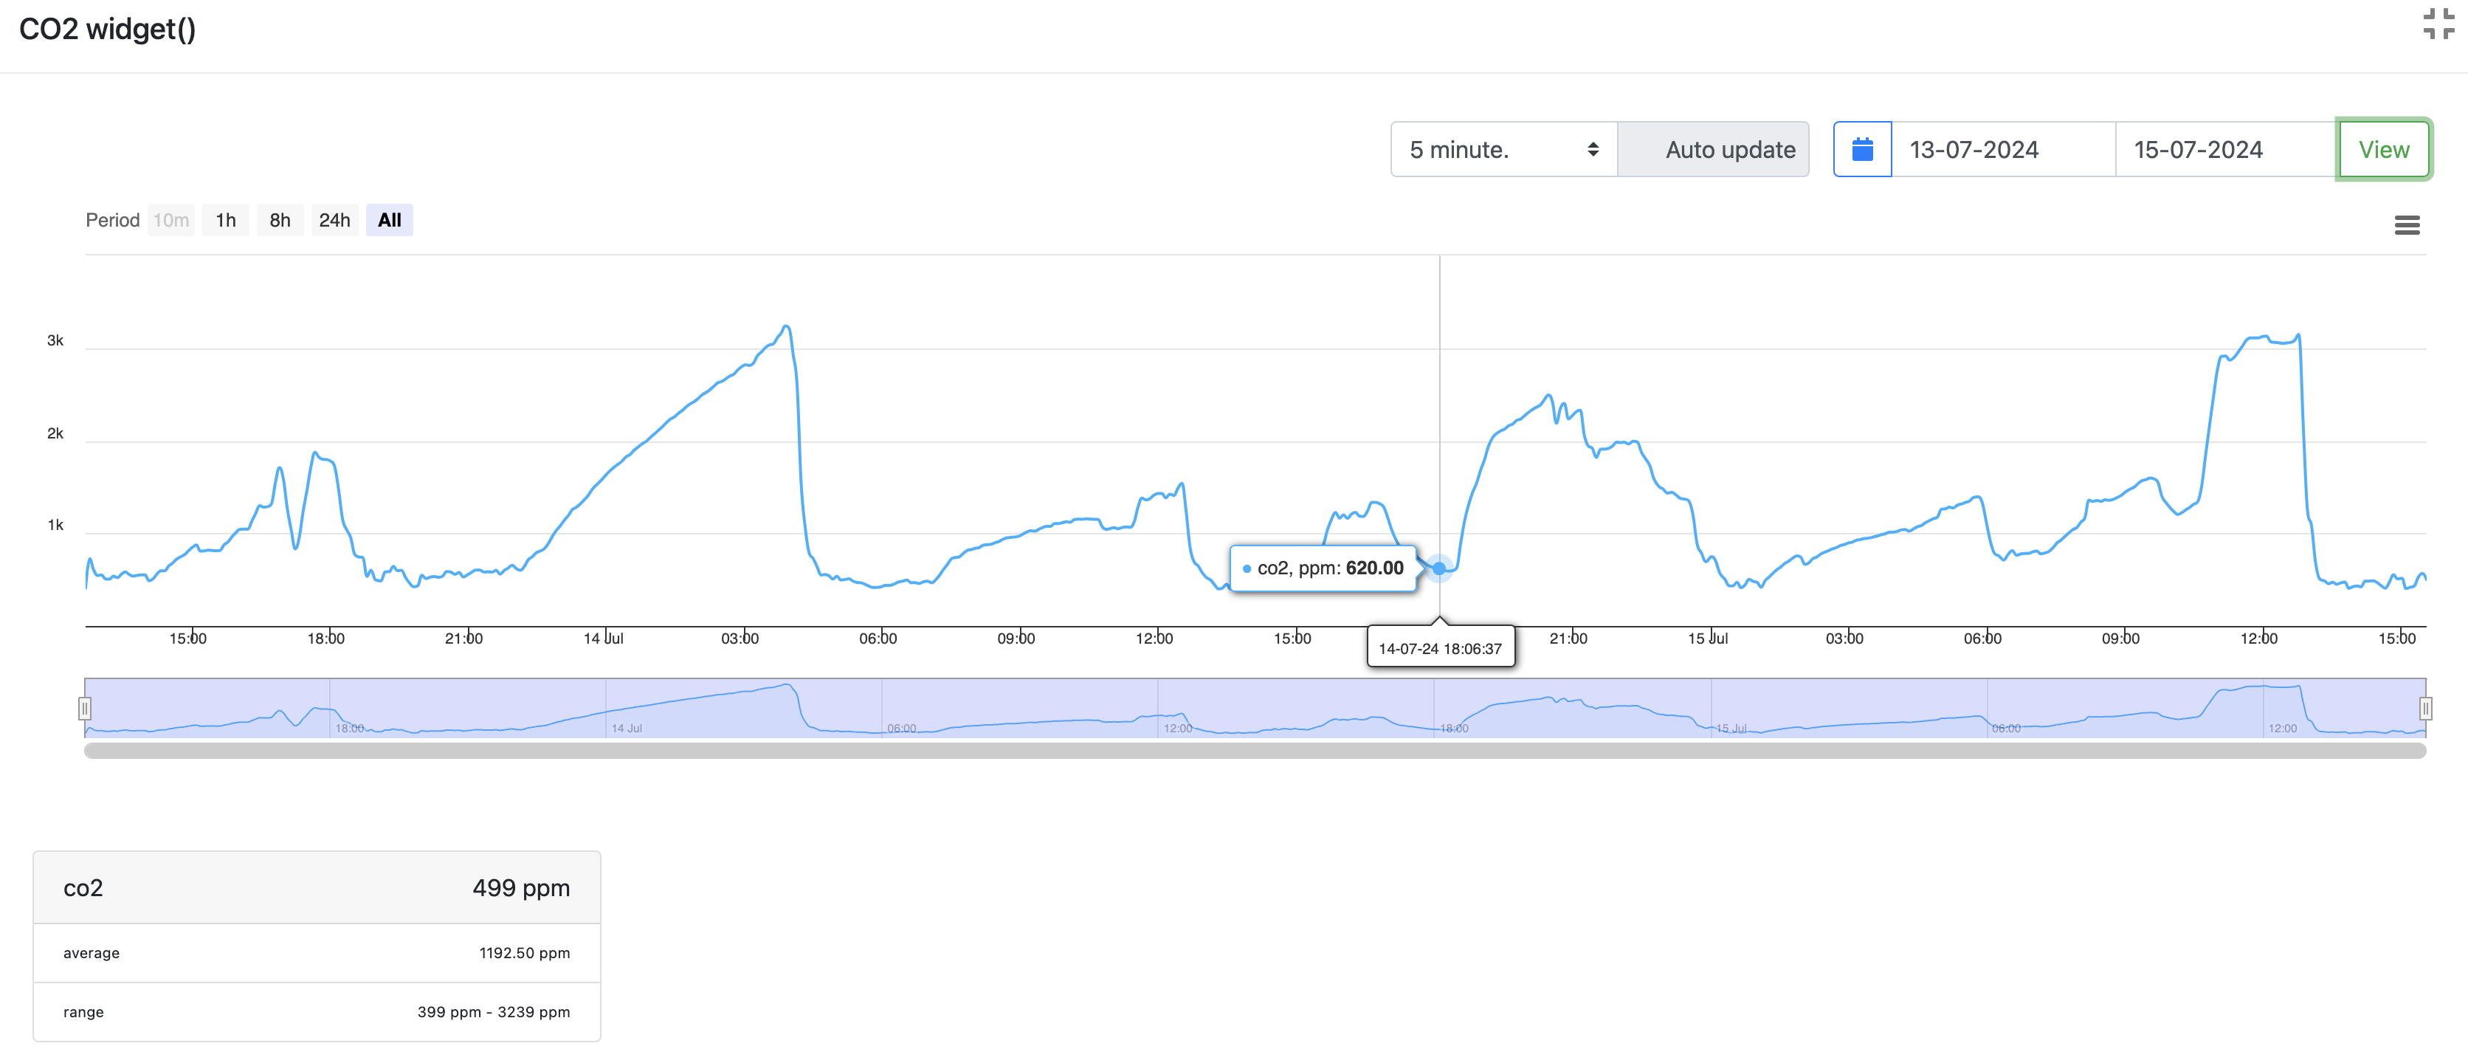The height and width of the screenshot is (1063, 2468).
Task: Edit the end date 15-07-2024 field
Action: (x=2226, y=150)
